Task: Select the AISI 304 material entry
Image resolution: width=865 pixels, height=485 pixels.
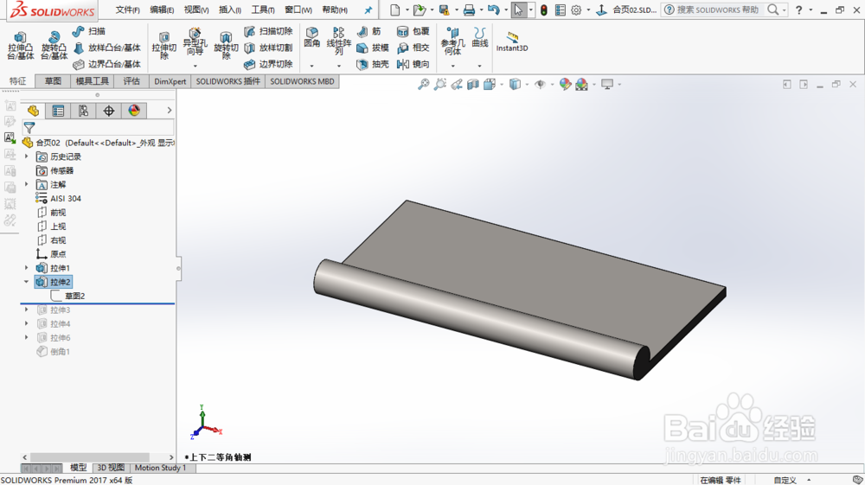Action: click(x=59, y=199)
